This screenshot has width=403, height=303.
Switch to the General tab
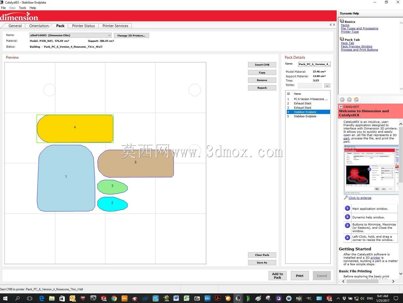point(15,26)
